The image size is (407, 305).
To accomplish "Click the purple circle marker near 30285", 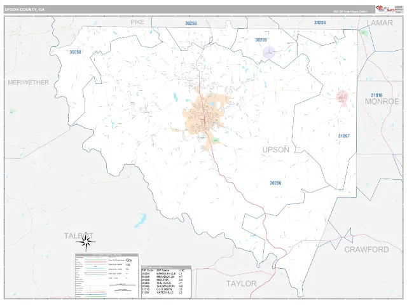I will (269, 52).
